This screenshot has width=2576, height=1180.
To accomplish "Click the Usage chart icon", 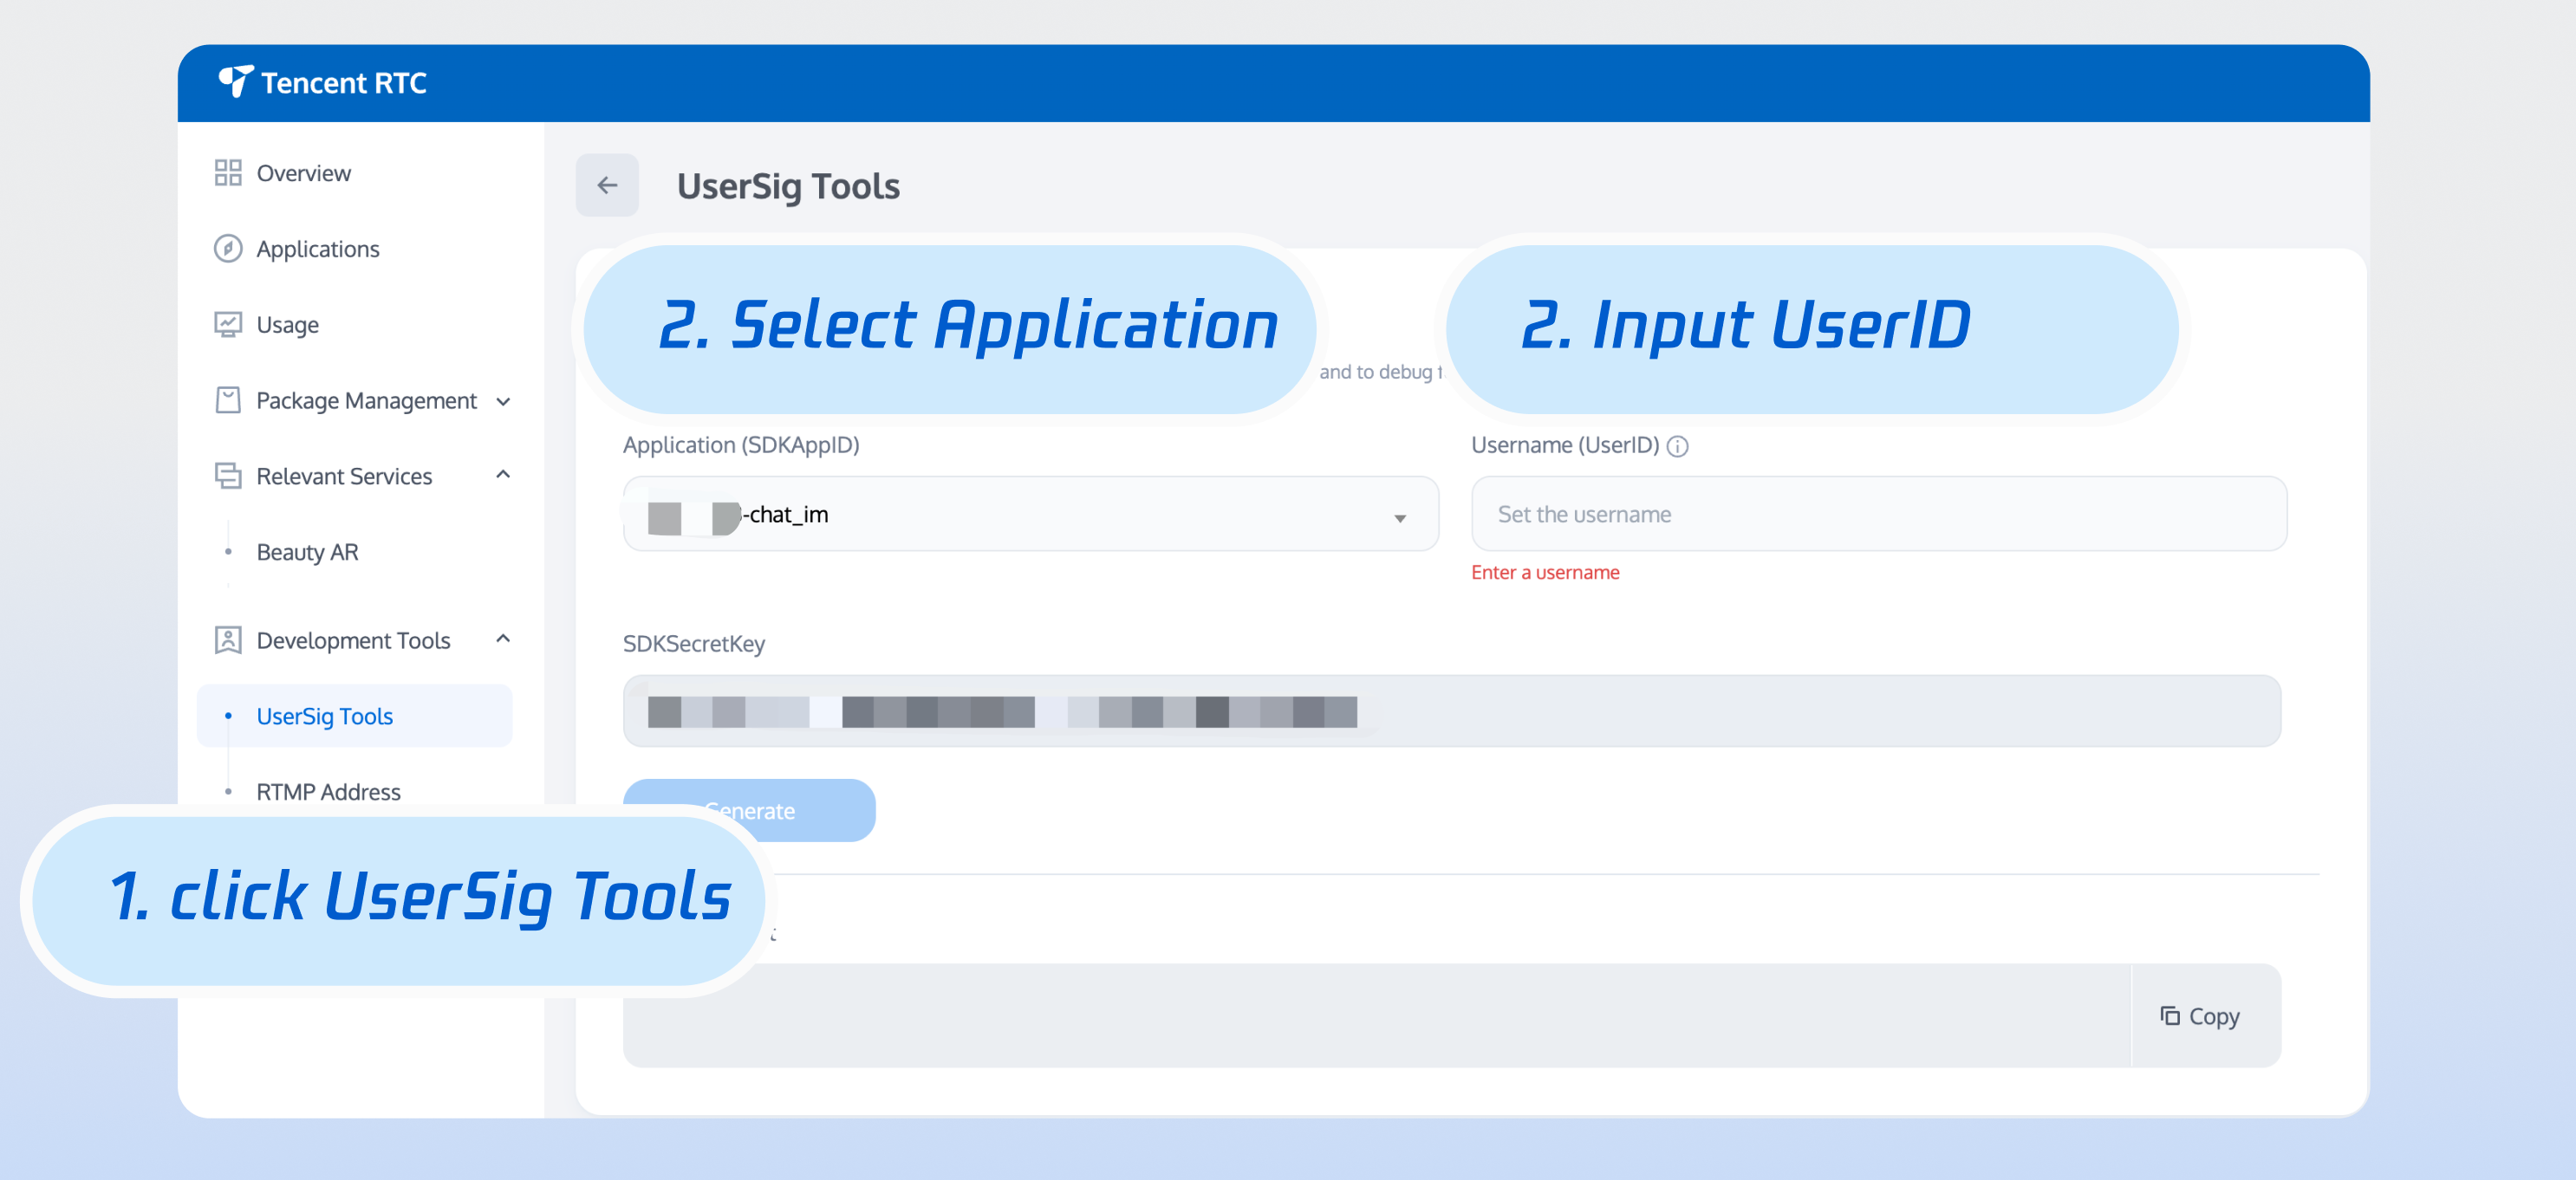I will tap(228, 325).
